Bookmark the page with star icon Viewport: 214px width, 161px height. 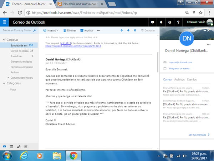200,13
